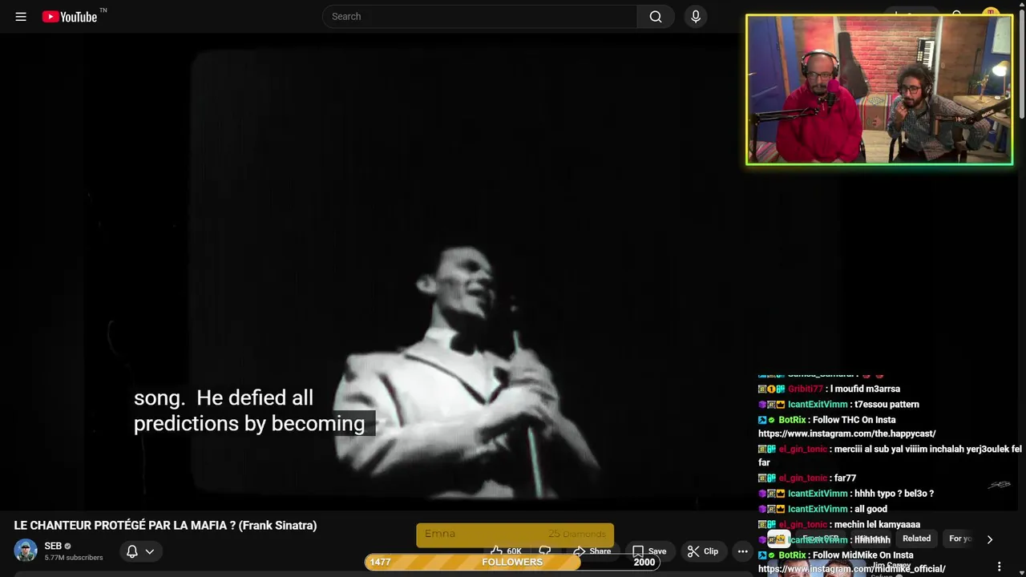Start voice search with the microphone icon
Screen dimensions: 1026x577
pyautogui.click(x=695, y=16)
